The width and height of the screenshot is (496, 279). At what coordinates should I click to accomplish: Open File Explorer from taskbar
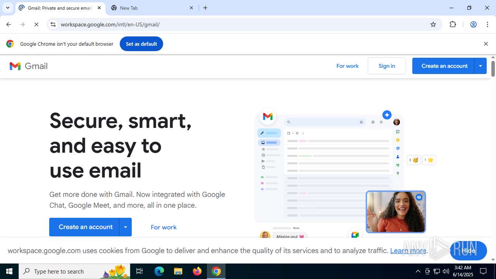coord(178,271)
